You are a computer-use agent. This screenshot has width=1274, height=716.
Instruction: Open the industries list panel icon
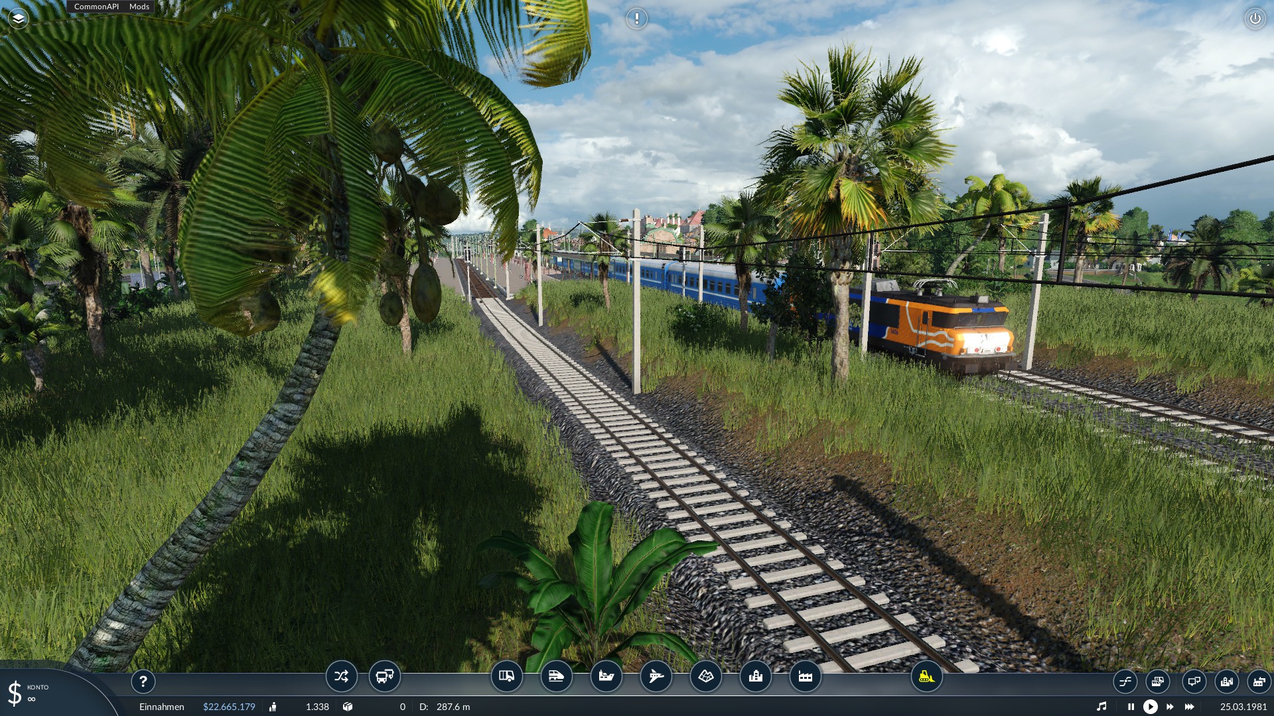(1259, 681)
